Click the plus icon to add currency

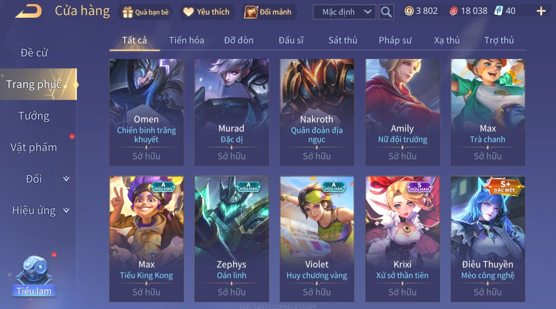pyautogui.click(x=541, y=11)
